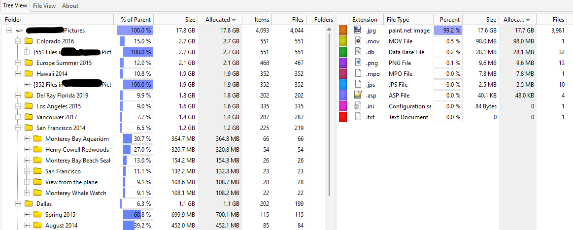Image resolution: width=573 pixels, height=230 pixels.
Task: Sort folders by % of Parent column
Action: [x=134, y=20]
